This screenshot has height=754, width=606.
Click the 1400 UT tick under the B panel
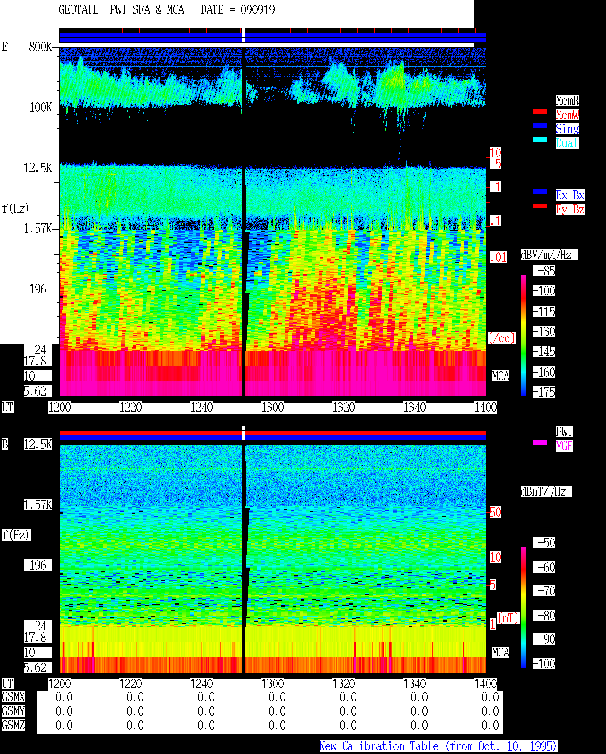(x=486, y=683)
